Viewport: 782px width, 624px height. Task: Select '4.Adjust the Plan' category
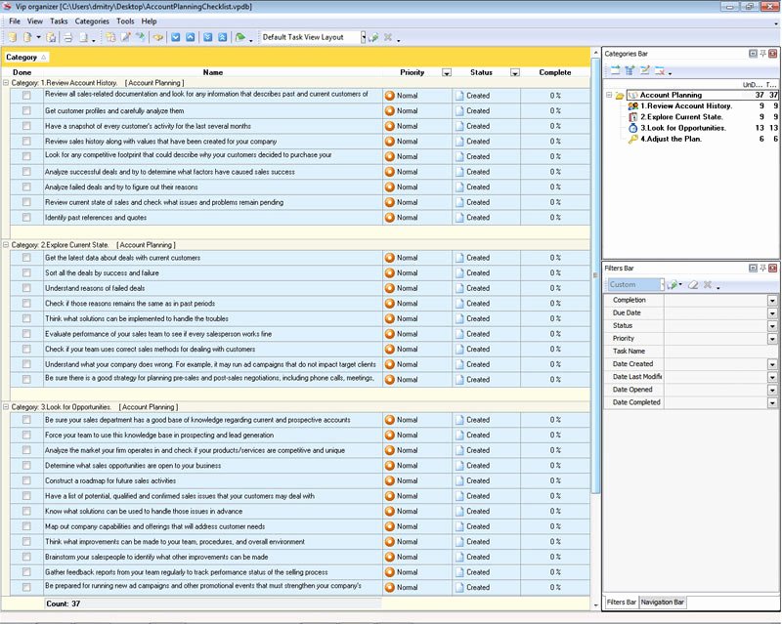(671, 139)
